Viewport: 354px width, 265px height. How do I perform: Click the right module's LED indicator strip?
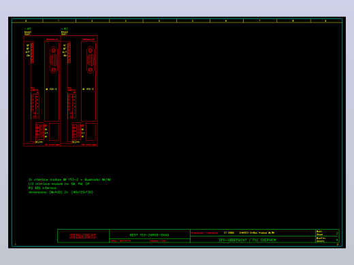pos(69,53)
